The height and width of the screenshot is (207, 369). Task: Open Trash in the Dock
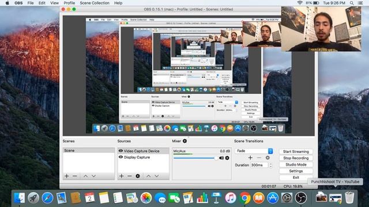[x=349, y=197]
